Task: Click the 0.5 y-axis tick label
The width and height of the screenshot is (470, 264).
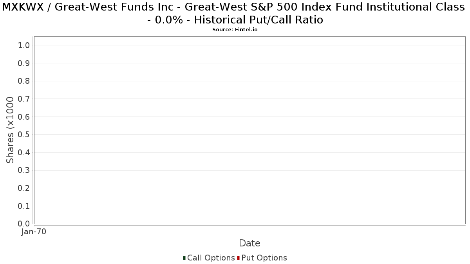Action: 24,135
